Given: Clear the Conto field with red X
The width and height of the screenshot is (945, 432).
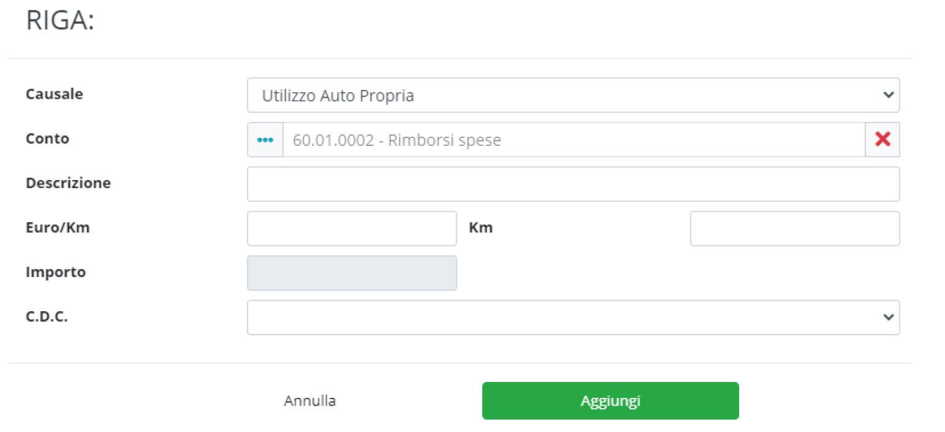Looking at the screenshot, I should tap(882, 140).
